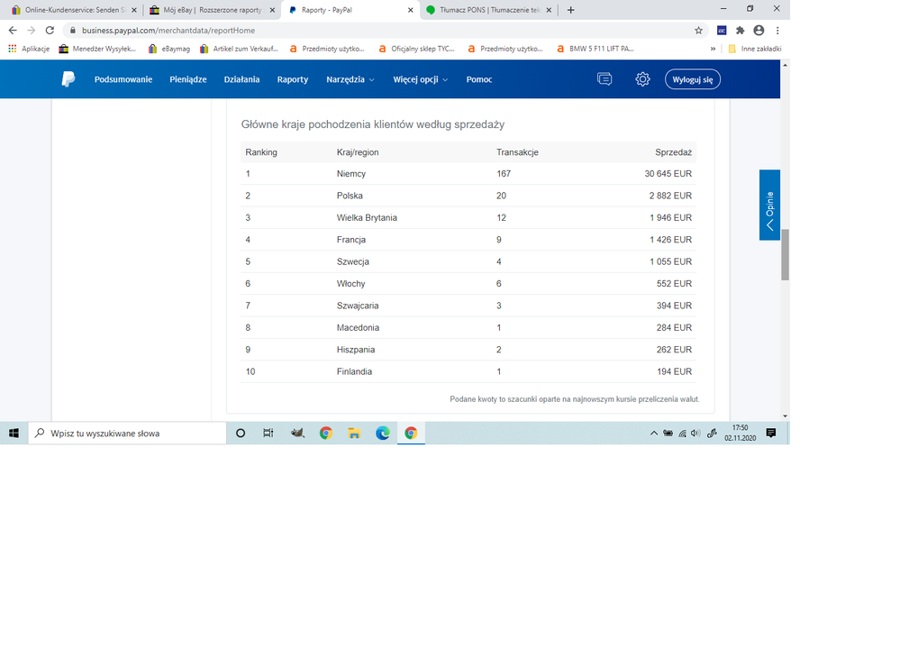The width and height of the screenshot is (900, 667).
Task: Open the Opinie feedback side tab
Action: pos(769,206)
